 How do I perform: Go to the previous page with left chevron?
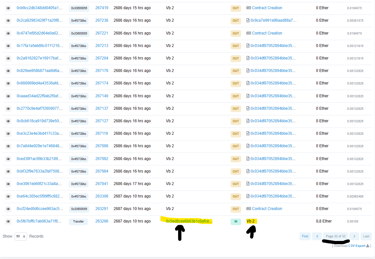coord(317,236)
